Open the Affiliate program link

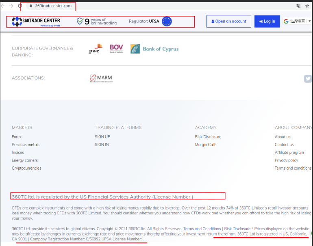289,153
